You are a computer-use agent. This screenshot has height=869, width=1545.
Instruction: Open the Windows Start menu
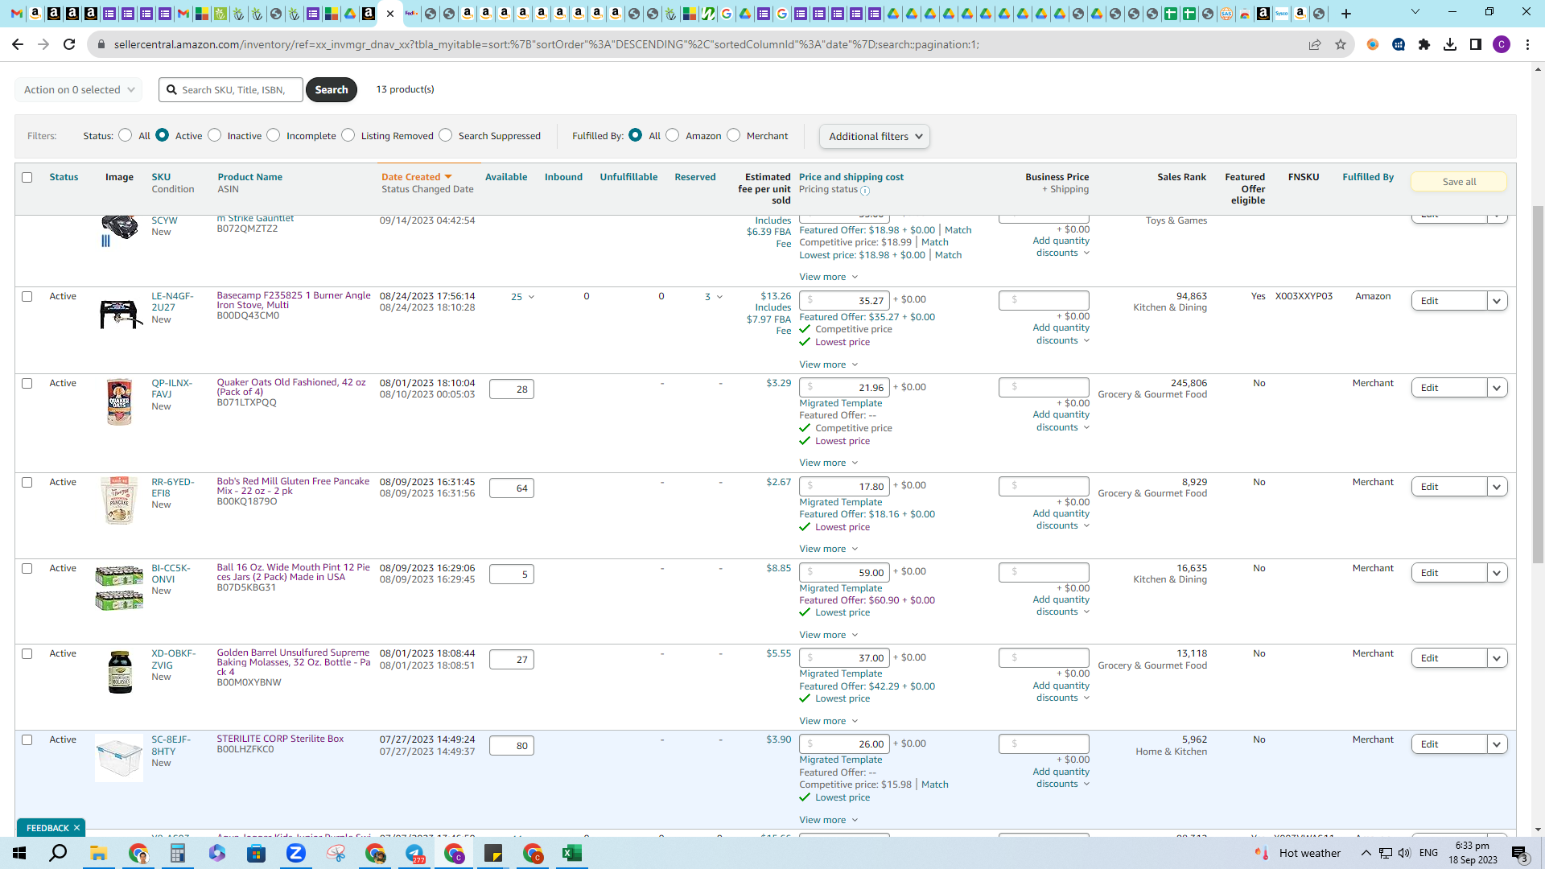19,853
